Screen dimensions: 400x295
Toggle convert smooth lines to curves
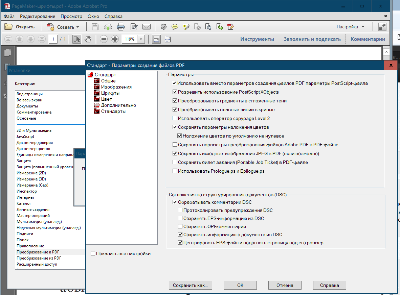[175, 109]
